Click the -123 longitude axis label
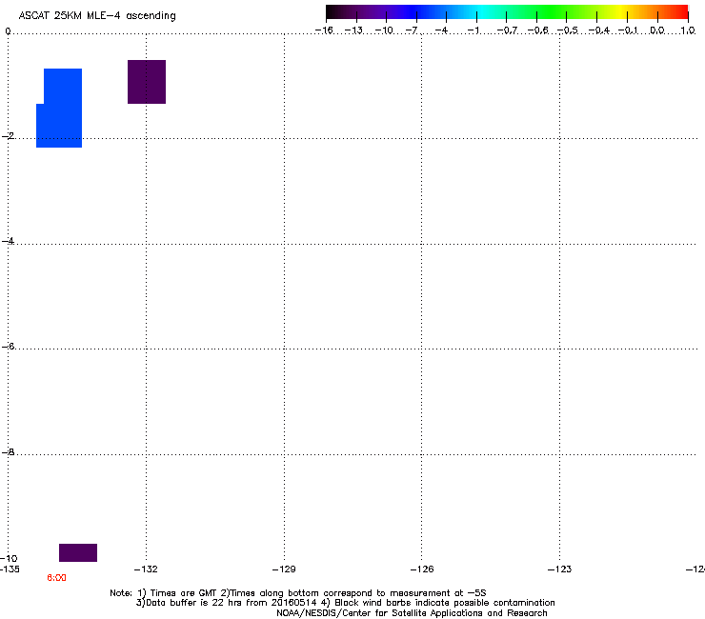Viewport: 705px width, 619px height. coord(559,569)
